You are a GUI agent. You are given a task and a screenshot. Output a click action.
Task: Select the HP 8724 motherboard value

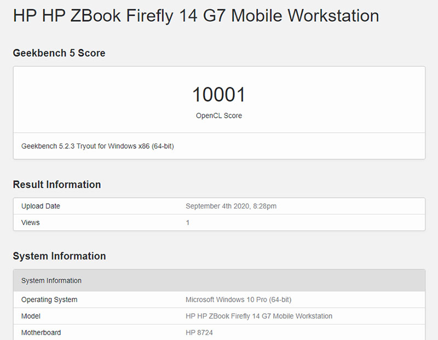(x=199, y=333)
